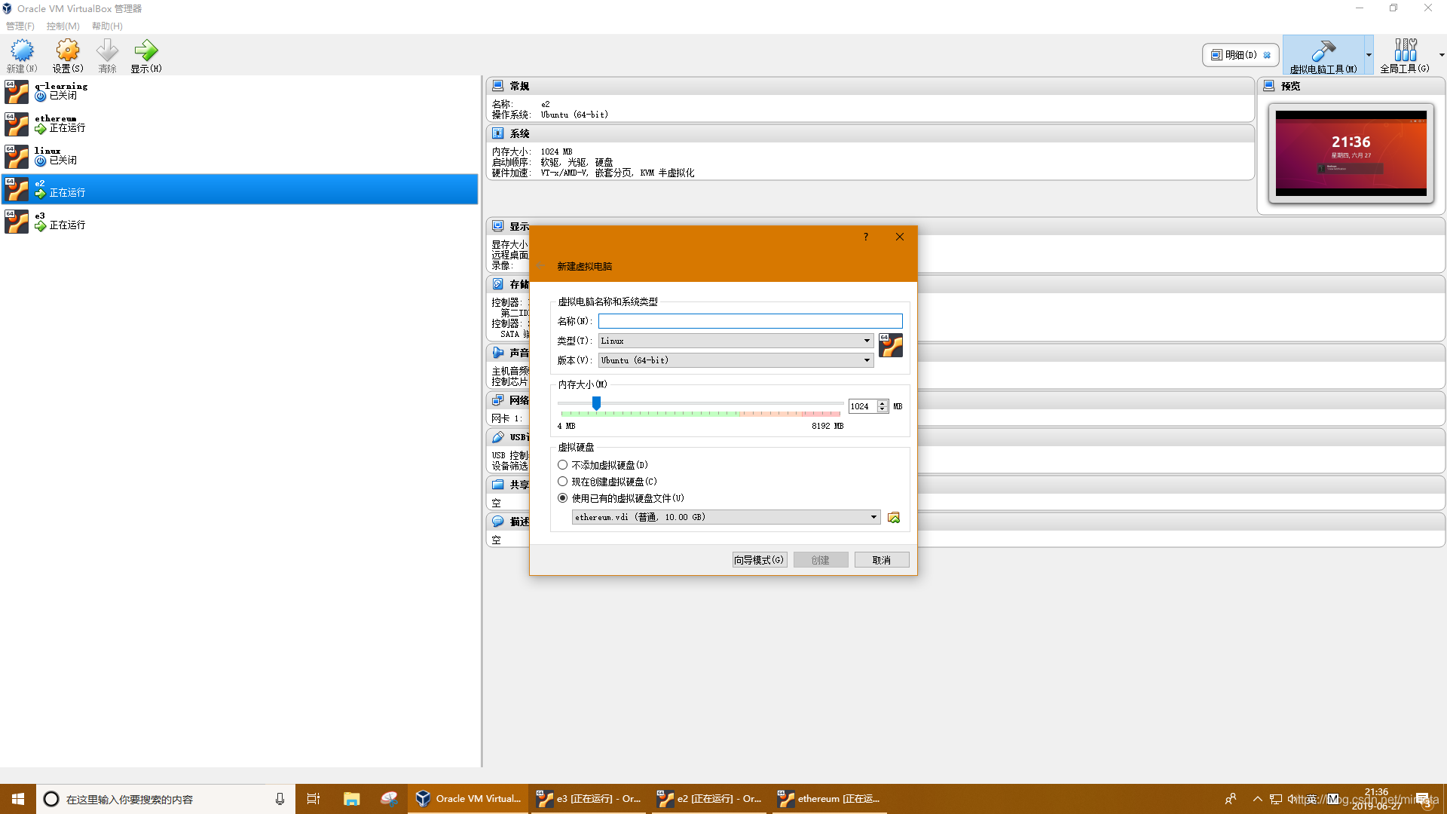Switch to e3 running VM taskbar window

click(588, 799)
